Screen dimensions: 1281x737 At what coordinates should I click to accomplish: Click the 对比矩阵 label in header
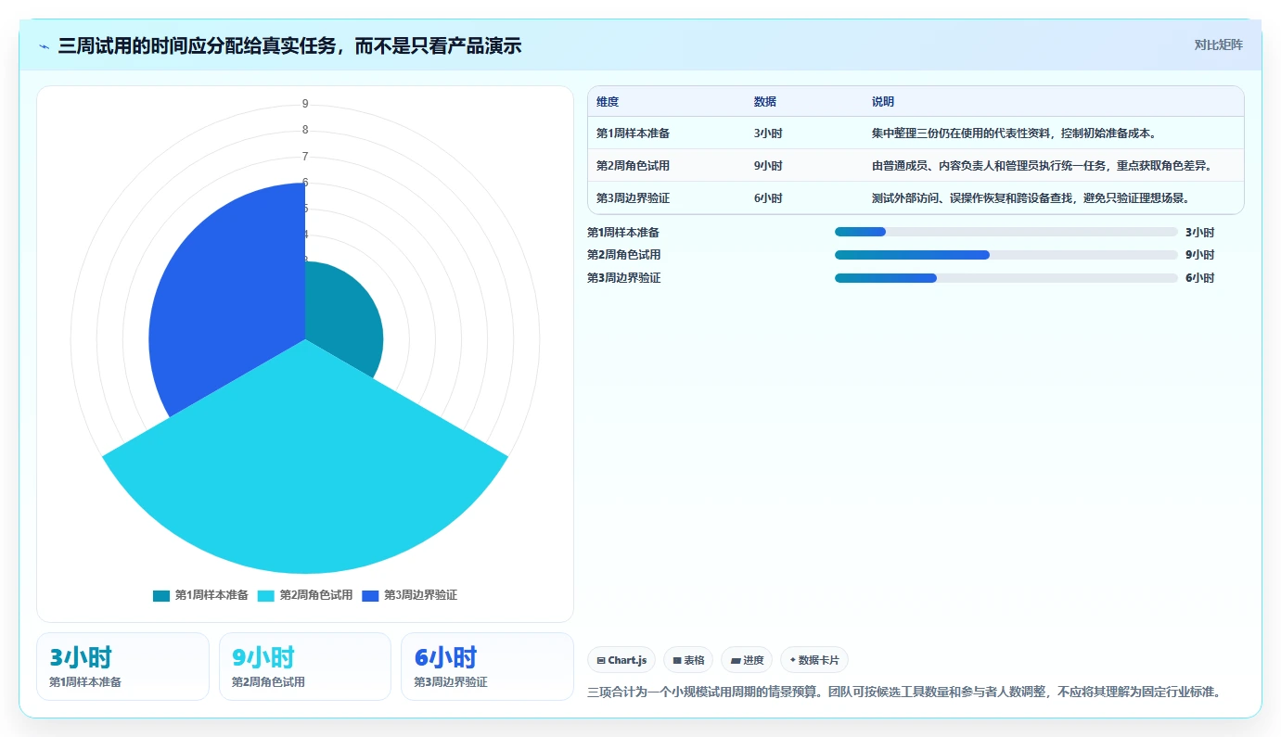point(1218,44)
